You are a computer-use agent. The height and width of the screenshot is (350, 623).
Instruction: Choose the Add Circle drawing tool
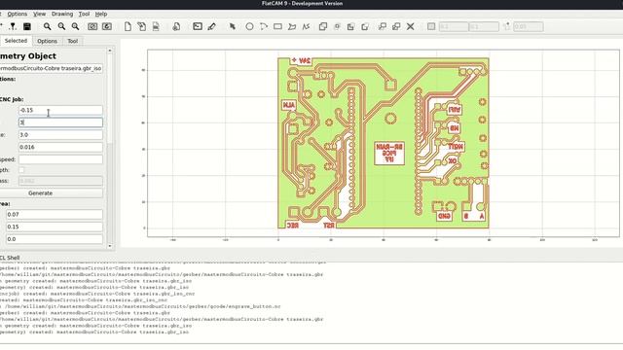[249, 26]
